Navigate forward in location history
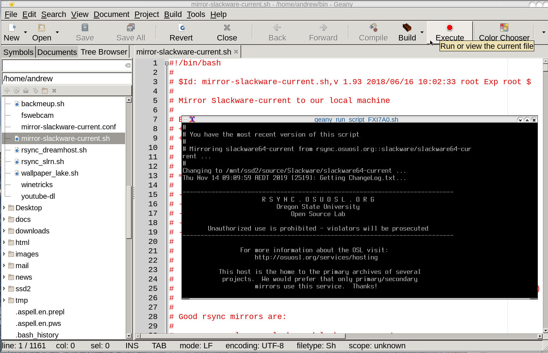Image resolution: width=548 pixels, height=353 pixels. (x=323, y=33)
